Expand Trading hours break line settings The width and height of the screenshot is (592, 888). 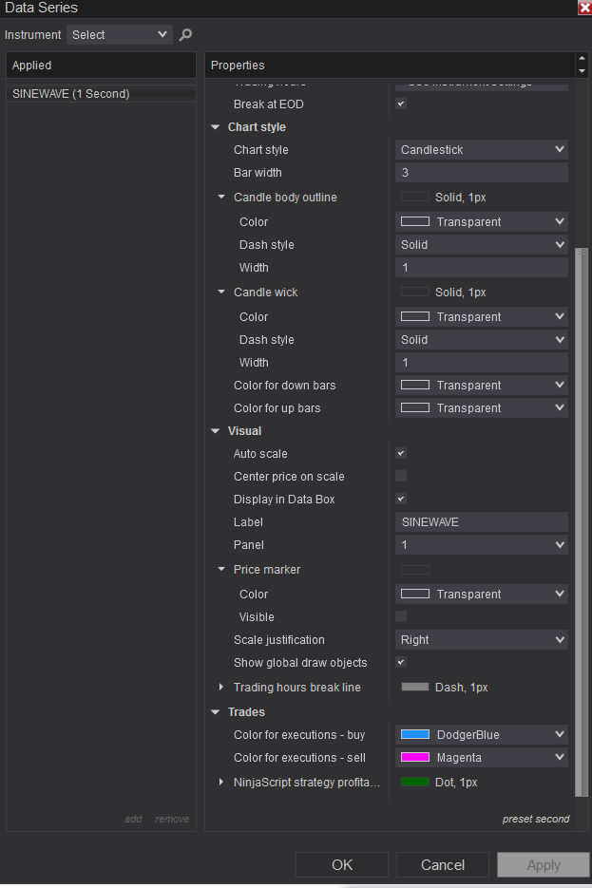[221, 687]
